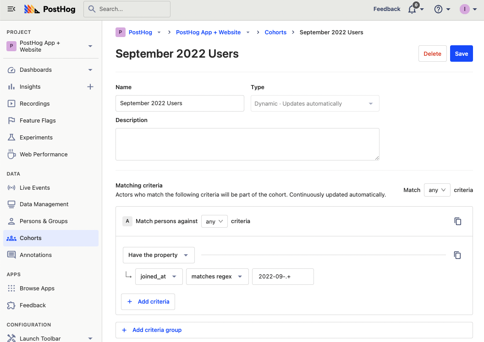
Task: Open the help question mark menu
Action: tap(439, 9)
